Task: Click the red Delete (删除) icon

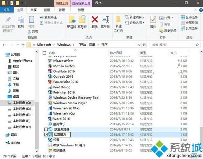Action: click(x=95, y=19)
